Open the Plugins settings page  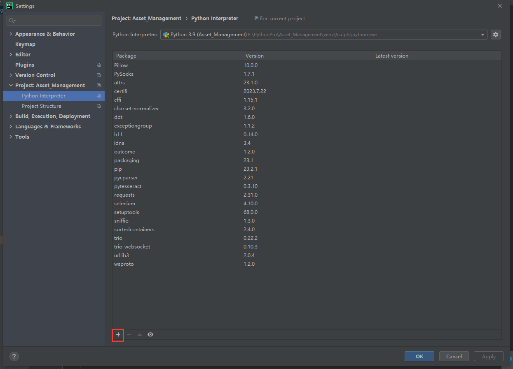tap(25, 65)
